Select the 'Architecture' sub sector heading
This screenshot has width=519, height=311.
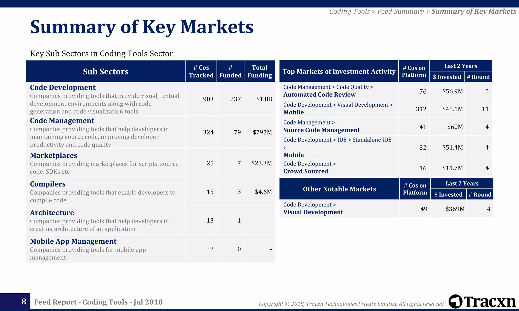tap(52, 213)
